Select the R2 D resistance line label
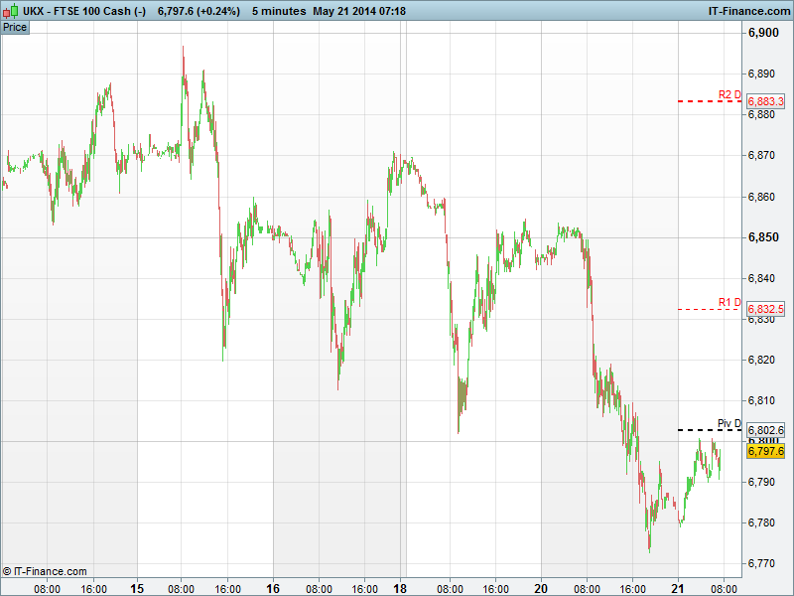This screenshot has height=596, width=794. click(x=729, y=95)
